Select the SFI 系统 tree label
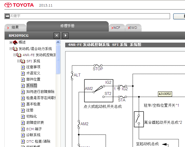185x147 pixels. point(33,61)
